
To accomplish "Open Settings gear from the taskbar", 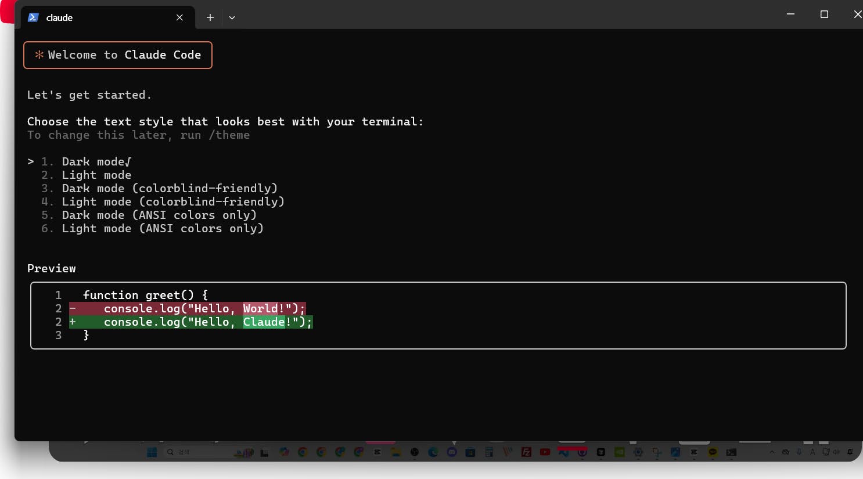I will [638, 452].
